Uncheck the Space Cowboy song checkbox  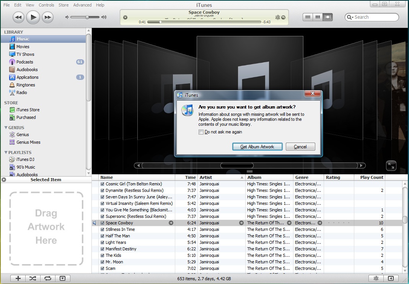tap(103, 223)
